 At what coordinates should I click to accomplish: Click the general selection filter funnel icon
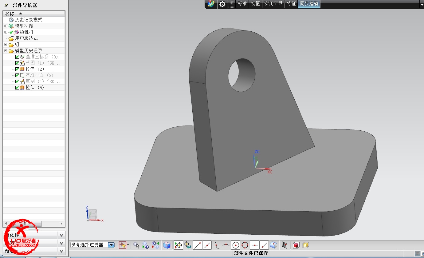tap(122, 245)
